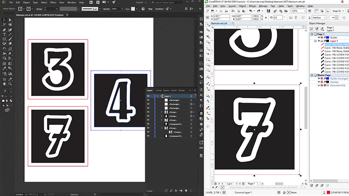Select the Illustrator Selection tool arrow

click(4, 20)
